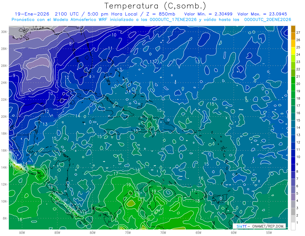
Task: Click the longitude label "75W"
Action: [128, 233]
